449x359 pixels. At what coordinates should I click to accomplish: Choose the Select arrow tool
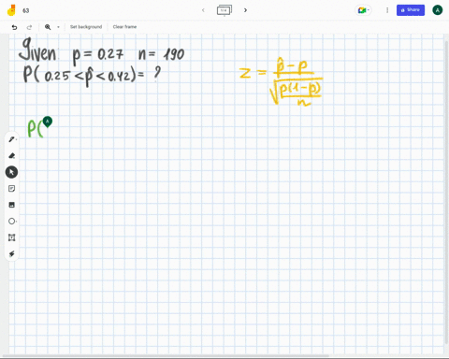11,172
